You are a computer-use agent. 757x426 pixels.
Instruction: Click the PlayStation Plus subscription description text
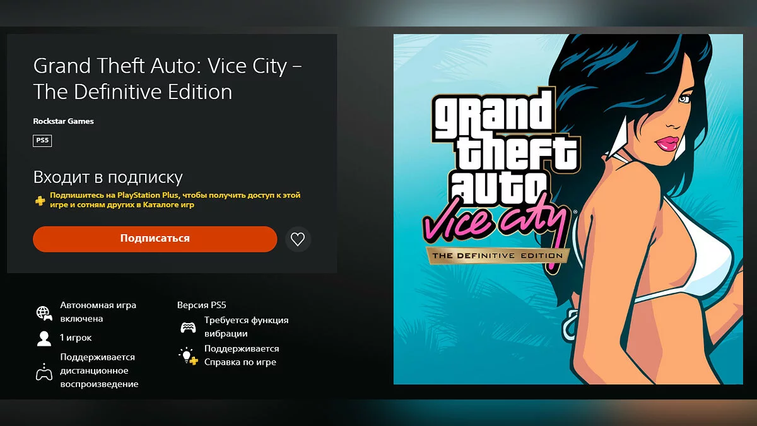pos(175,200)
